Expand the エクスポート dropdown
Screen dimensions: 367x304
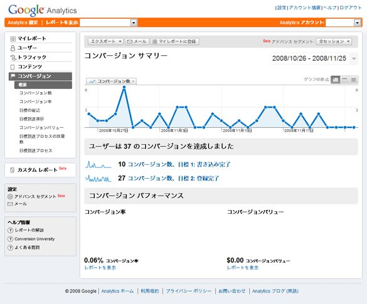tap(105, 41)
